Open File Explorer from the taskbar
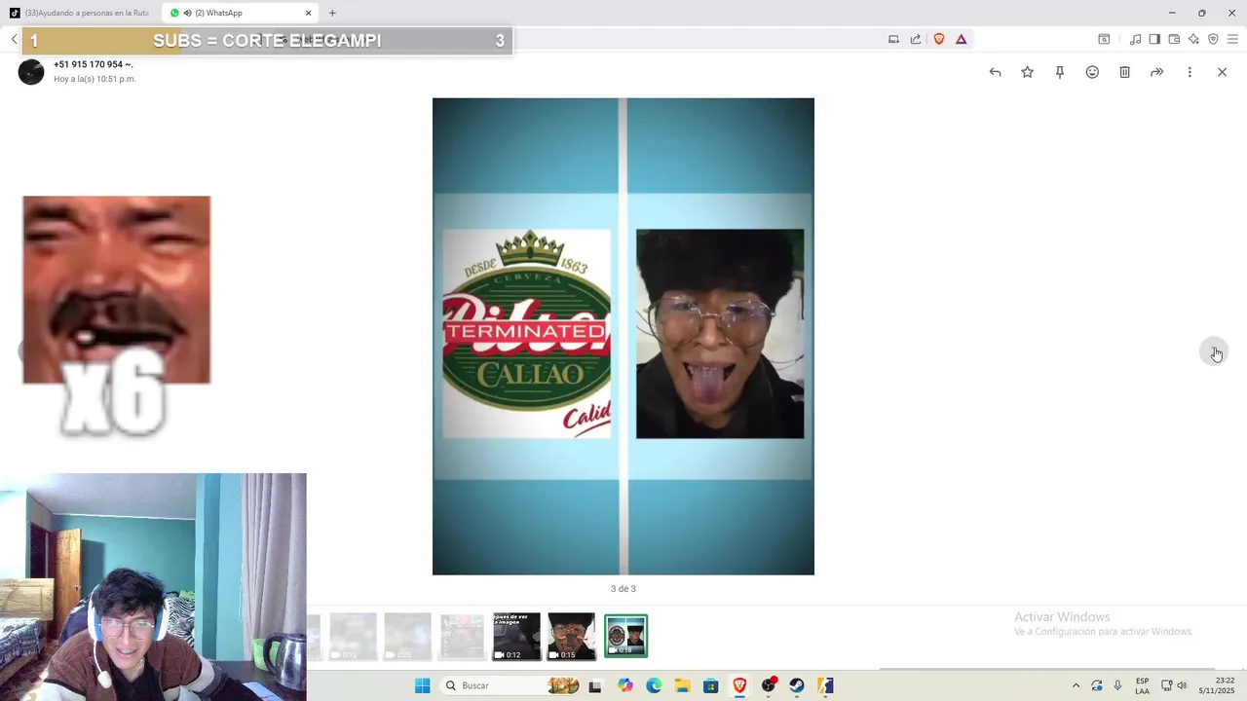 [x=682, y=685]
